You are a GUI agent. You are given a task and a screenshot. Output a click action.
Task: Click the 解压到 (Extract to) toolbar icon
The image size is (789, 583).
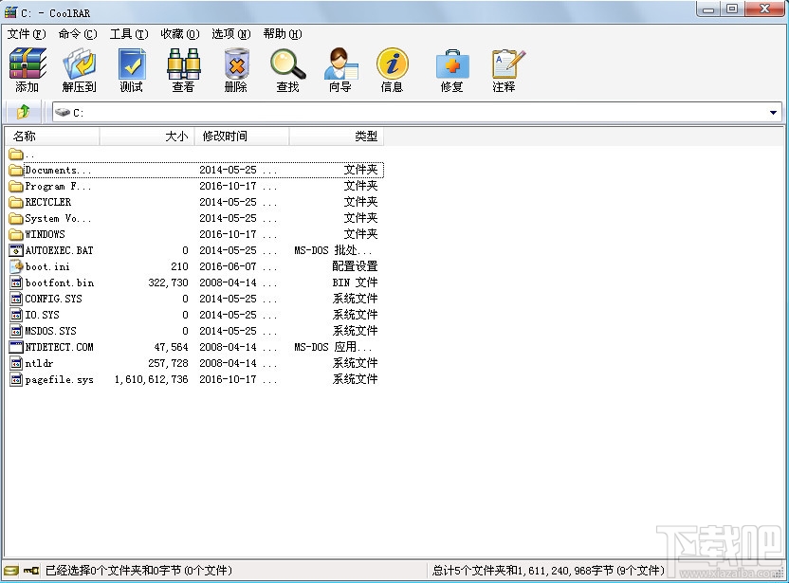click(x=80, y=64)
